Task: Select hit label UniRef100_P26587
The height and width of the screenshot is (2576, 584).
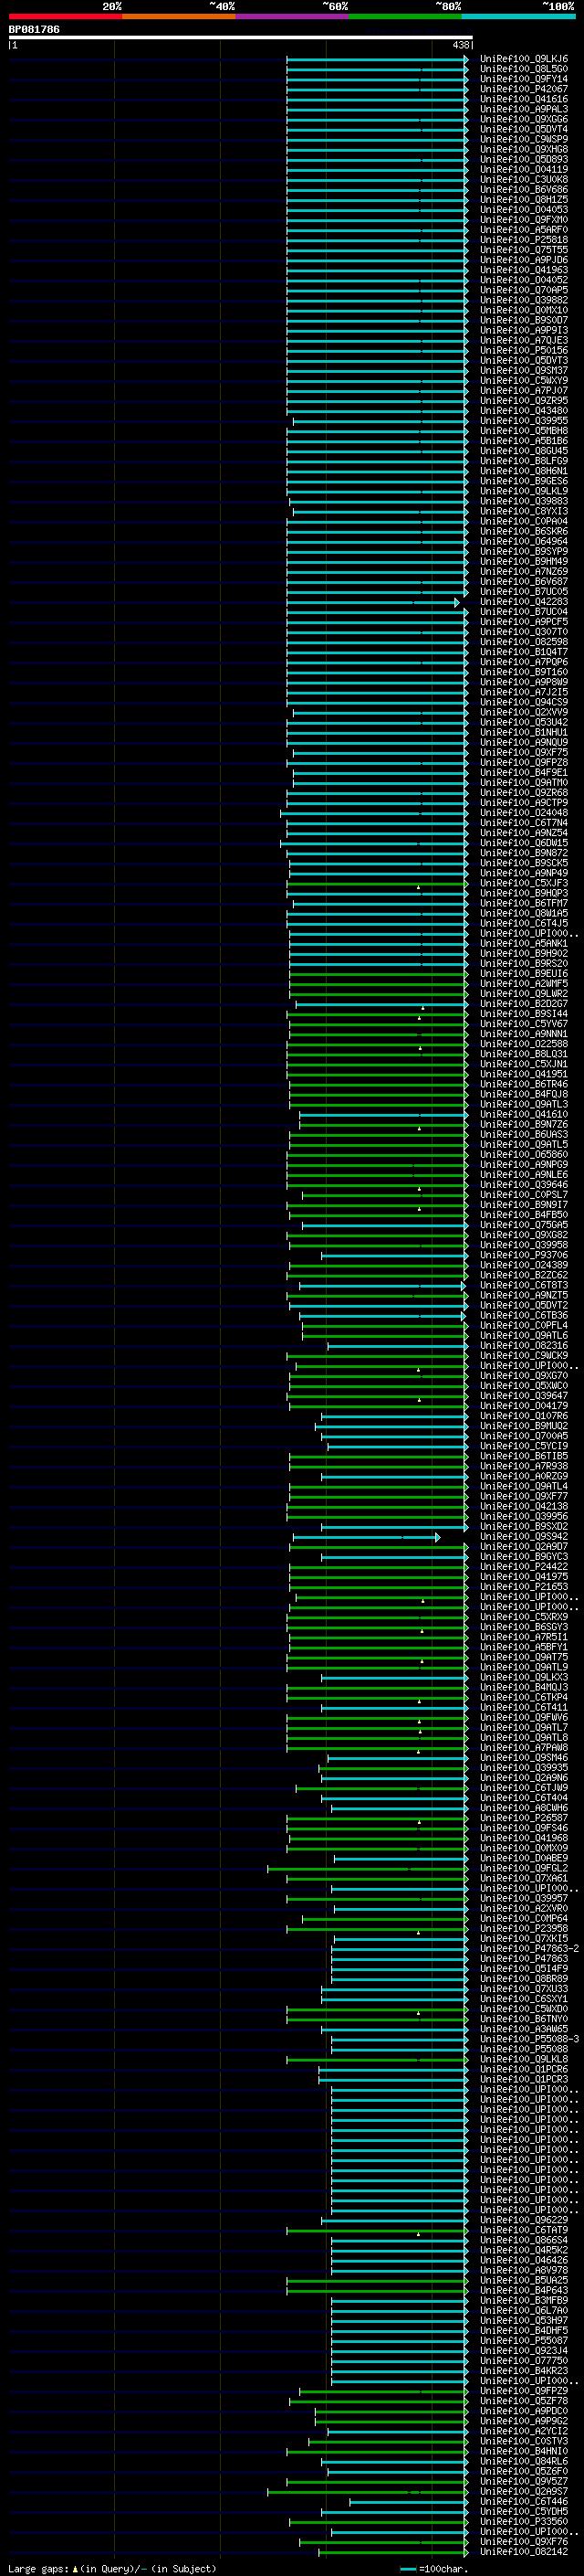Action: (523, 1818)
